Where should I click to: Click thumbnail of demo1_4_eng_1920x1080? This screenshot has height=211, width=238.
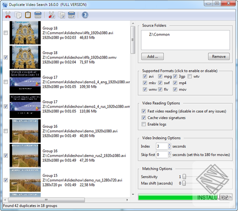[25, 82]
